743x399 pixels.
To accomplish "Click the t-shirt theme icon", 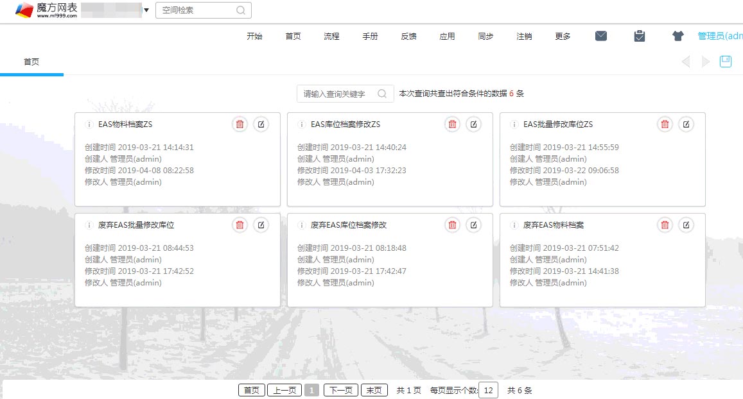I will pyautogui.click(x=678, y=36).
